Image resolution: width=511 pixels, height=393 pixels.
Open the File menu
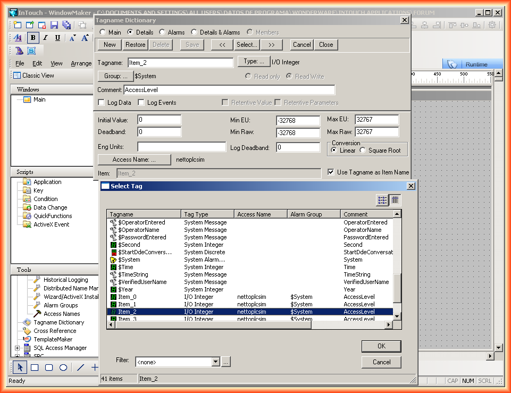click(20, 63)
